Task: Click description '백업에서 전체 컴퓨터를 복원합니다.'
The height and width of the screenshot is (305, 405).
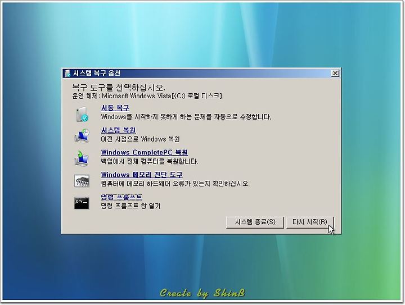Action: [149, 161]
